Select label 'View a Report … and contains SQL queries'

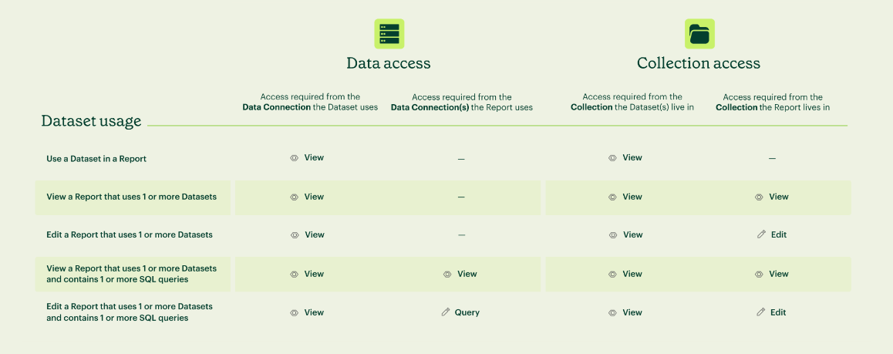click(x=132, y=274)
